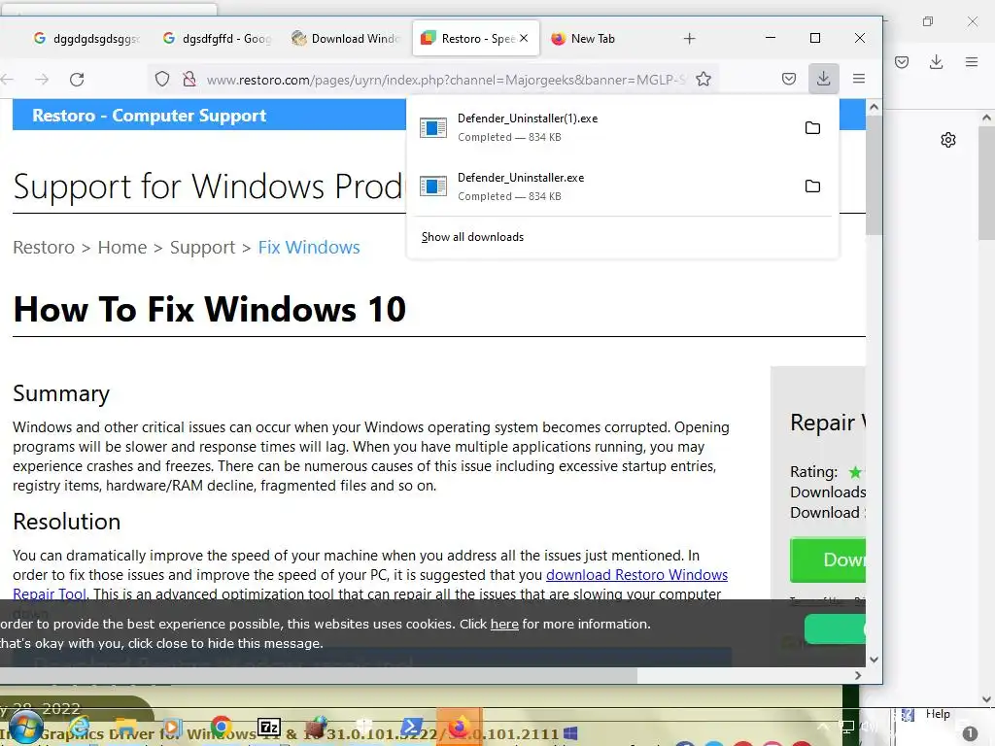Click the green Download button

[828, 559]
